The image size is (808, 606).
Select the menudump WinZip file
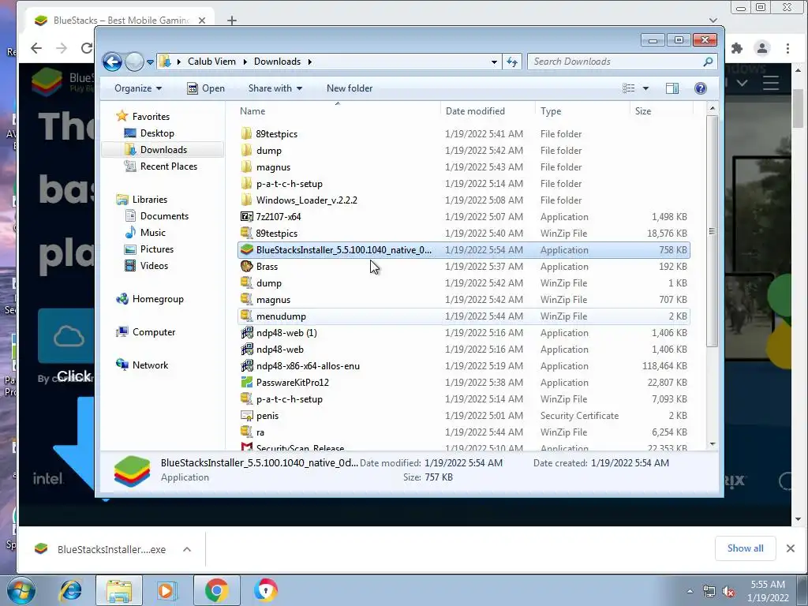(463, 316)
